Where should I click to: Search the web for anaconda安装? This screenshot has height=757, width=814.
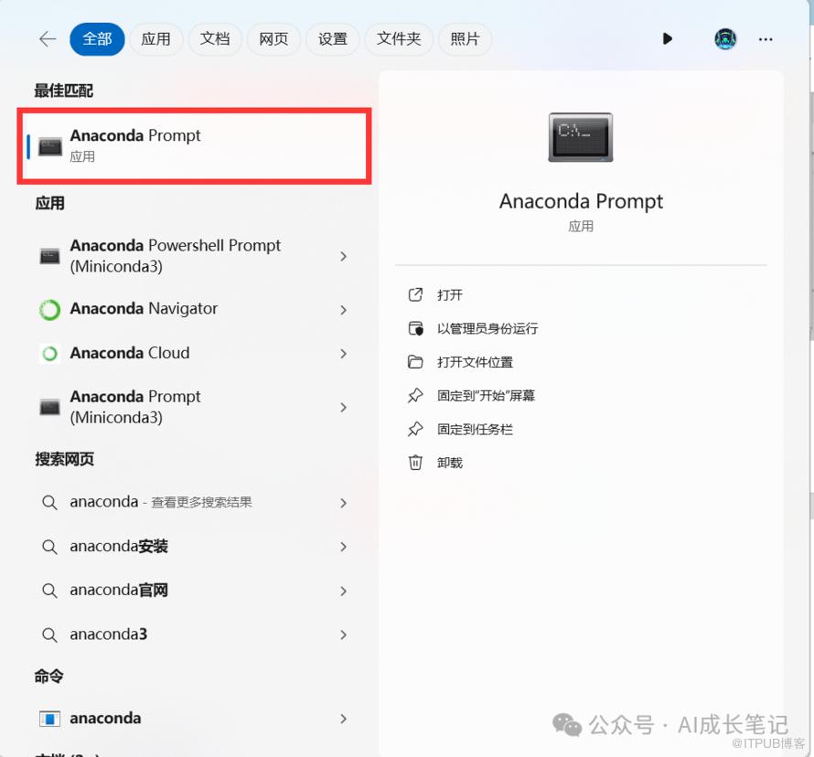(x=195, y=547)
